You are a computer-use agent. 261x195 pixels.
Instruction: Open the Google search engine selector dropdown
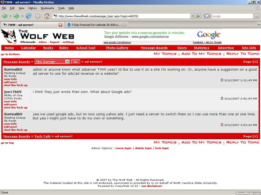[x=207, y=16]
